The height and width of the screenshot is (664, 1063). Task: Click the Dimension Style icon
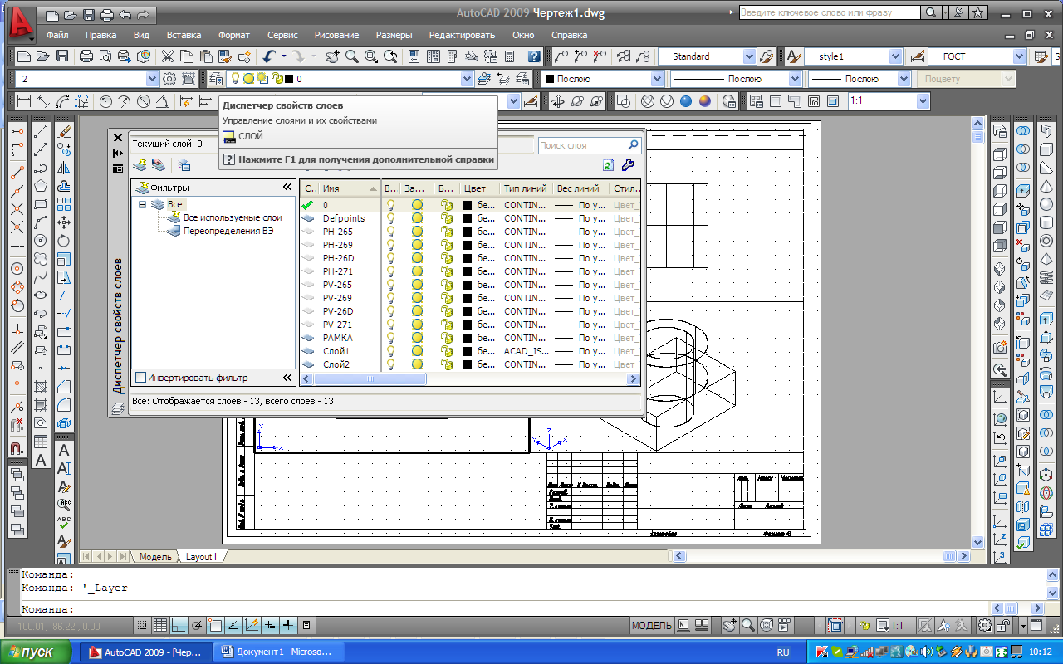(918, 56)
